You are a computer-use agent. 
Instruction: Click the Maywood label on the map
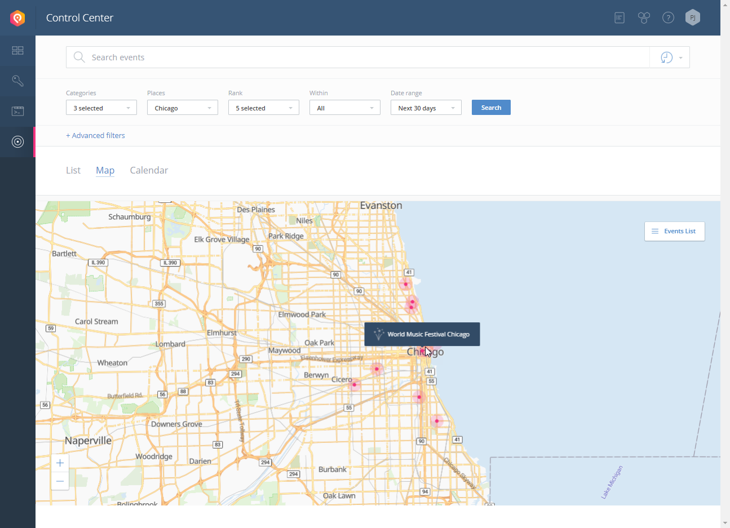[285, 350]
